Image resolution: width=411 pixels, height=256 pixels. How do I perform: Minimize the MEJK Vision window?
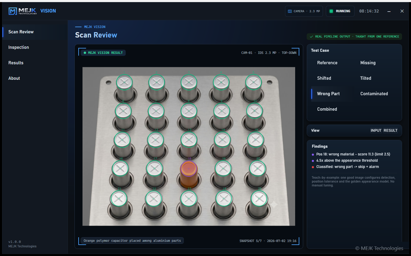pyautogui.click(x=389, y=11)
